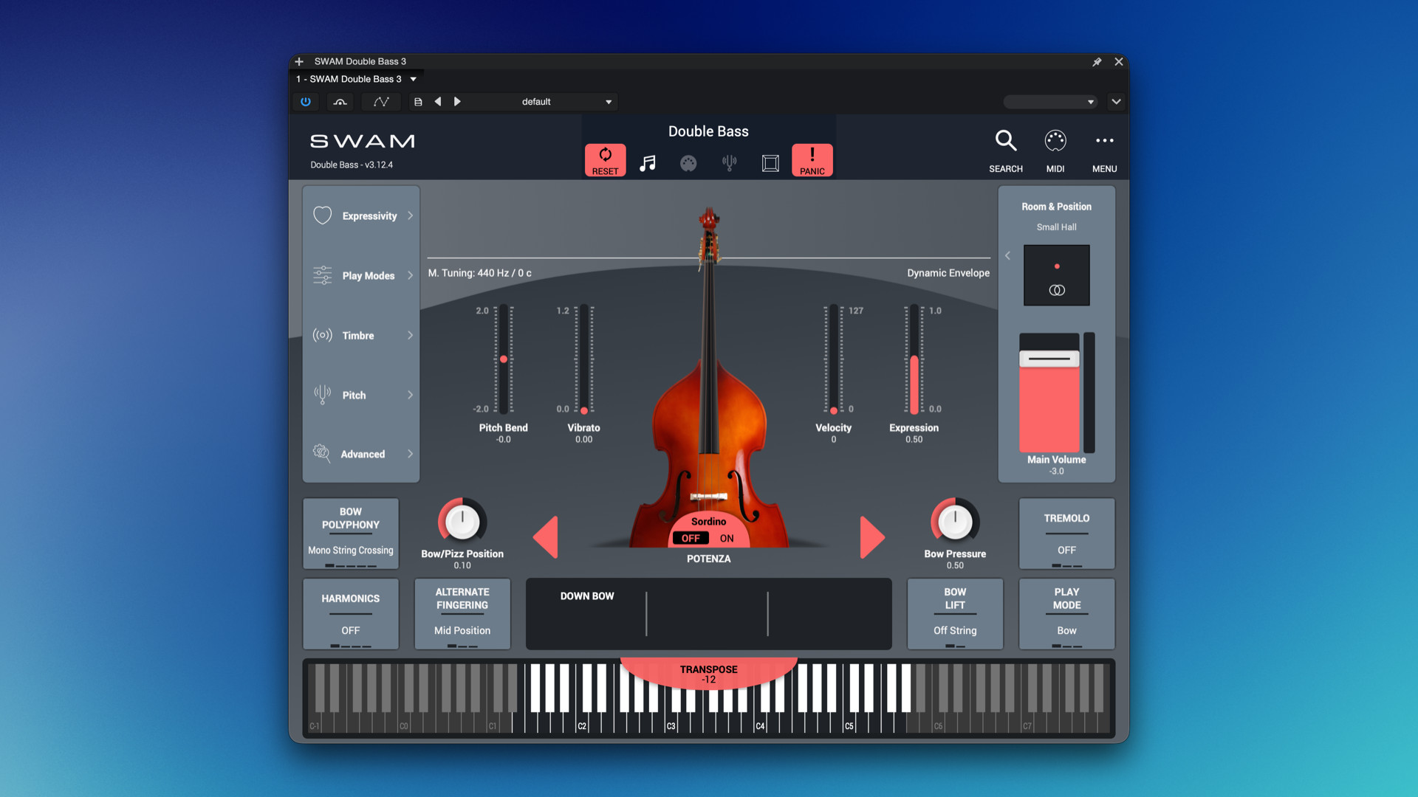
Task: Expand the Expressivity chevron
Action: [x=410, y=215]
